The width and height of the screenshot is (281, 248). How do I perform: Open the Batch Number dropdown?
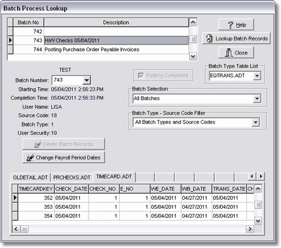point(86,80)
